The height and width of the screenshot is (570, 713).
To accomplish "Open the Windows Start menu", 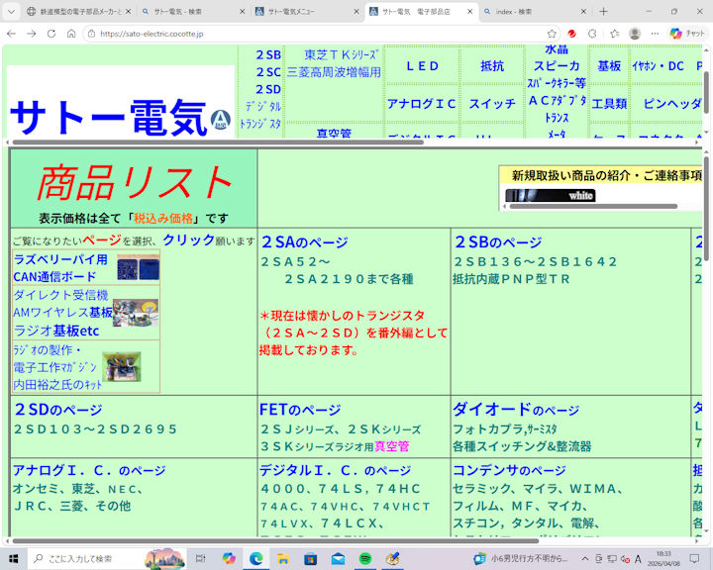I will (13, 558).
